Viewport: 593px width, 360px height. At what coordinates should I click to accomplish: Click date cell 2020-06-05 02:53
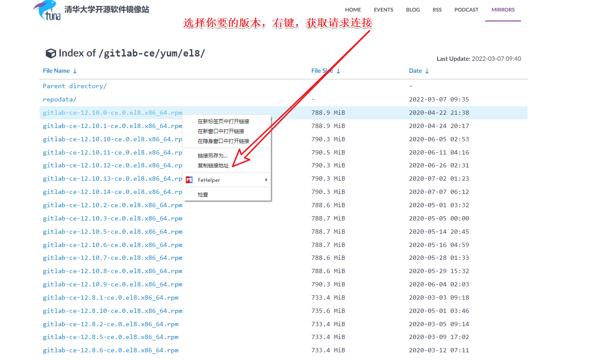point(439,139)
